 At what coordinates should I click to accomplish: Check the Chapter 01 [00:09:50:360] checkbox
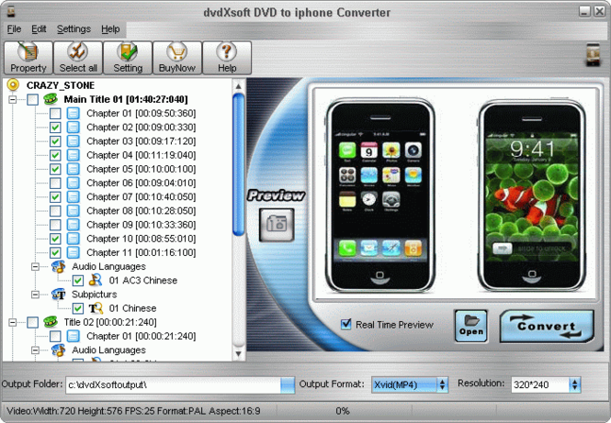(55, 114)
